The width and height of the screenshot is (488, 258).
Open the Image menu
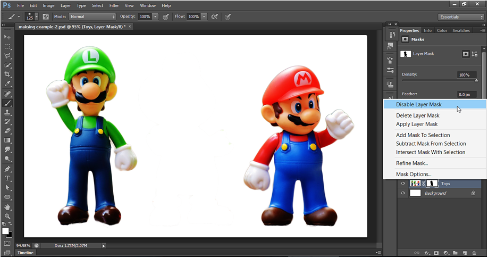(48, 6)
